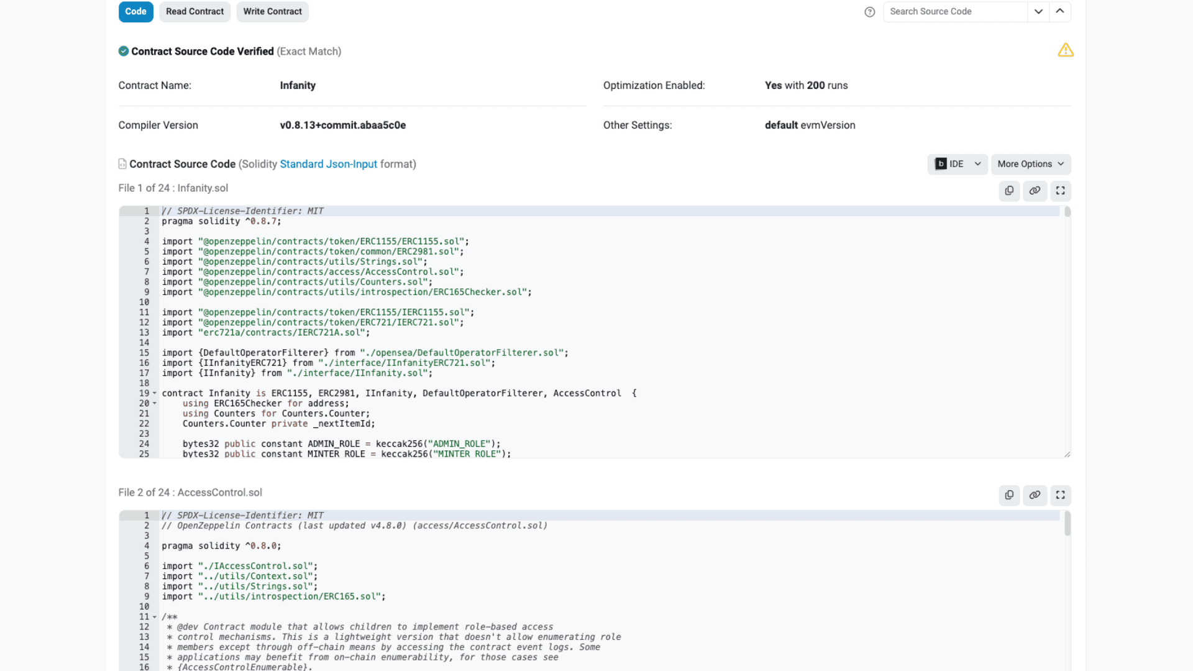This screenshot has width=1193, height=671.
Task: Copy permalink icon for AccessControl.sol
Action: [x=1035, y=495]
